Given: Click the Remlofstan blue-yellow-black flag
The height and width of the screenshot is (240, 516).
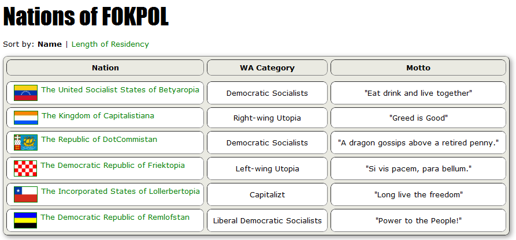Looking at the screenshot, I should coord(25,220).
